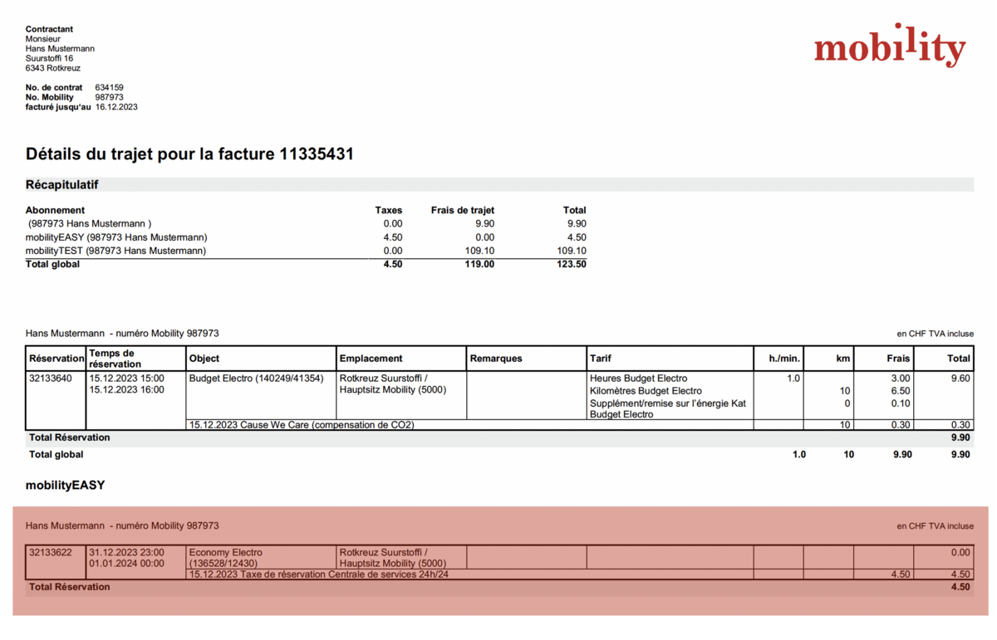This screenshot has width=997, height=640.
Task: Click the energy supplement amount 0.10
Action: (x=902, y=403)
